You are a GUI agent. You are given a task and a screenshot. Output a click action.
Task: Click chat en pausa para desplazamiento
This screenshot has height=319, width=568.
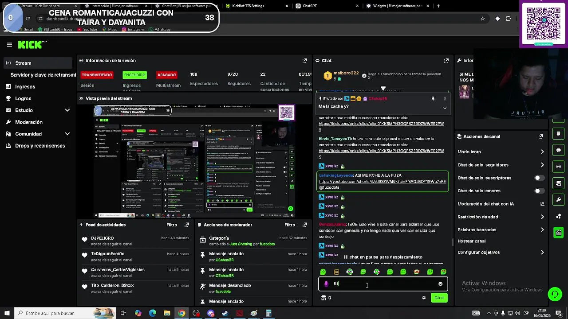[383, 257]
